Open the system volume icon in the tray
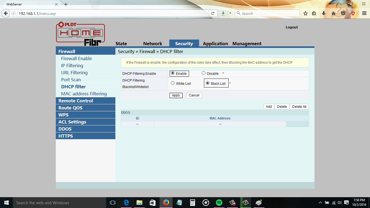This screenshot has height=208, width=370. click(339, 202)
